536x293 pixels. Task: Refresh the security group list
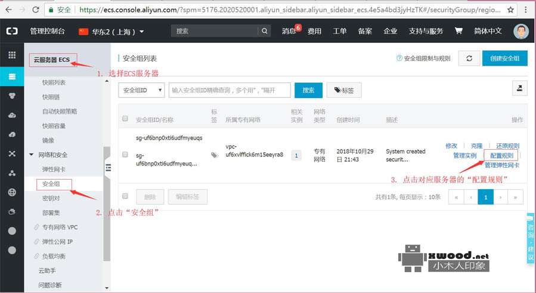[469, 58]
